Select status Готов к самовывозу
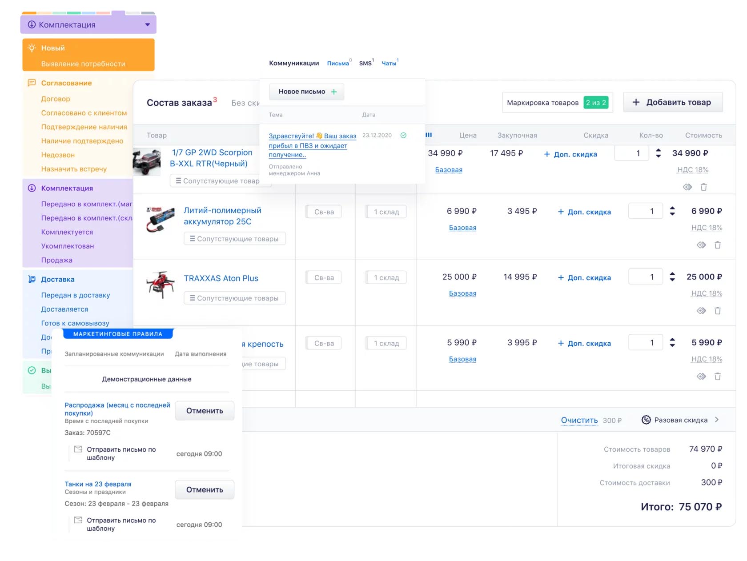 click(75, 323)
